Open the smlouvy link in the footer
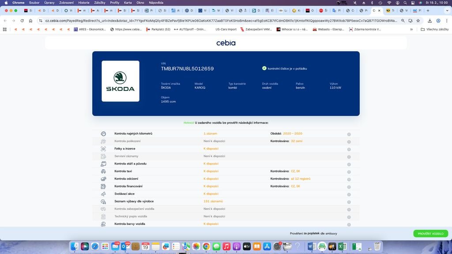Image resolution: width=452 pixels, height=254 pixels. (x=331, y=233)
